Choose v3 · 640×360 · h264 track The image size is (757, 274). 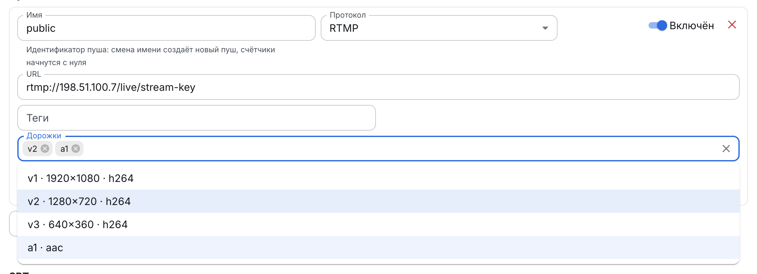(378, 224)
